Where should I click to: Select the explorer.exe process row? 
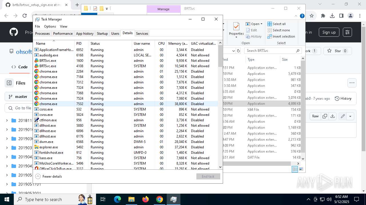click(126, 147)
